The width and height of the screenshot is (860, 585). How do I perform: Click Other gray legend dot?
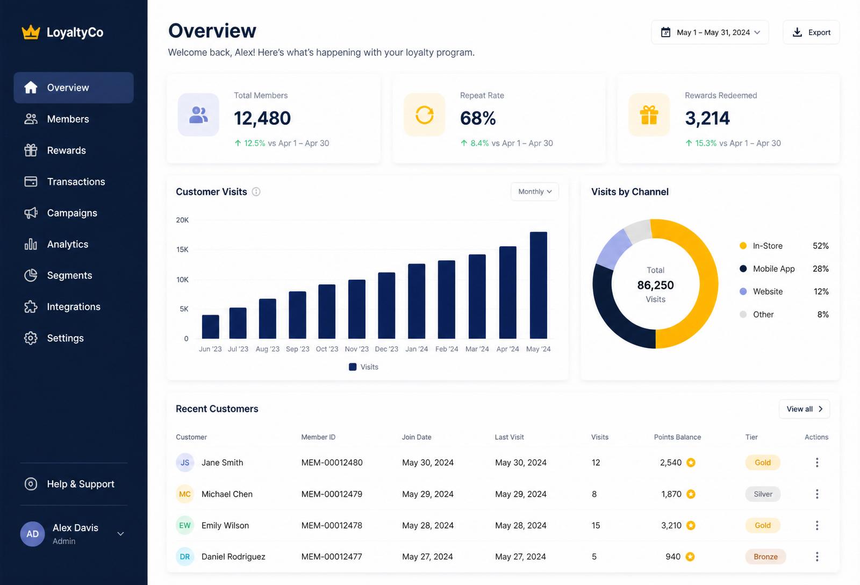click(x=743, y=315)
